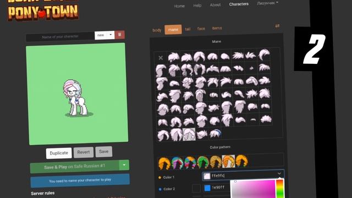This screenshot has height=198, width=352.
Task: Click the 'Color 2' label
Action: pyautogui.click(x=169, y=189)
